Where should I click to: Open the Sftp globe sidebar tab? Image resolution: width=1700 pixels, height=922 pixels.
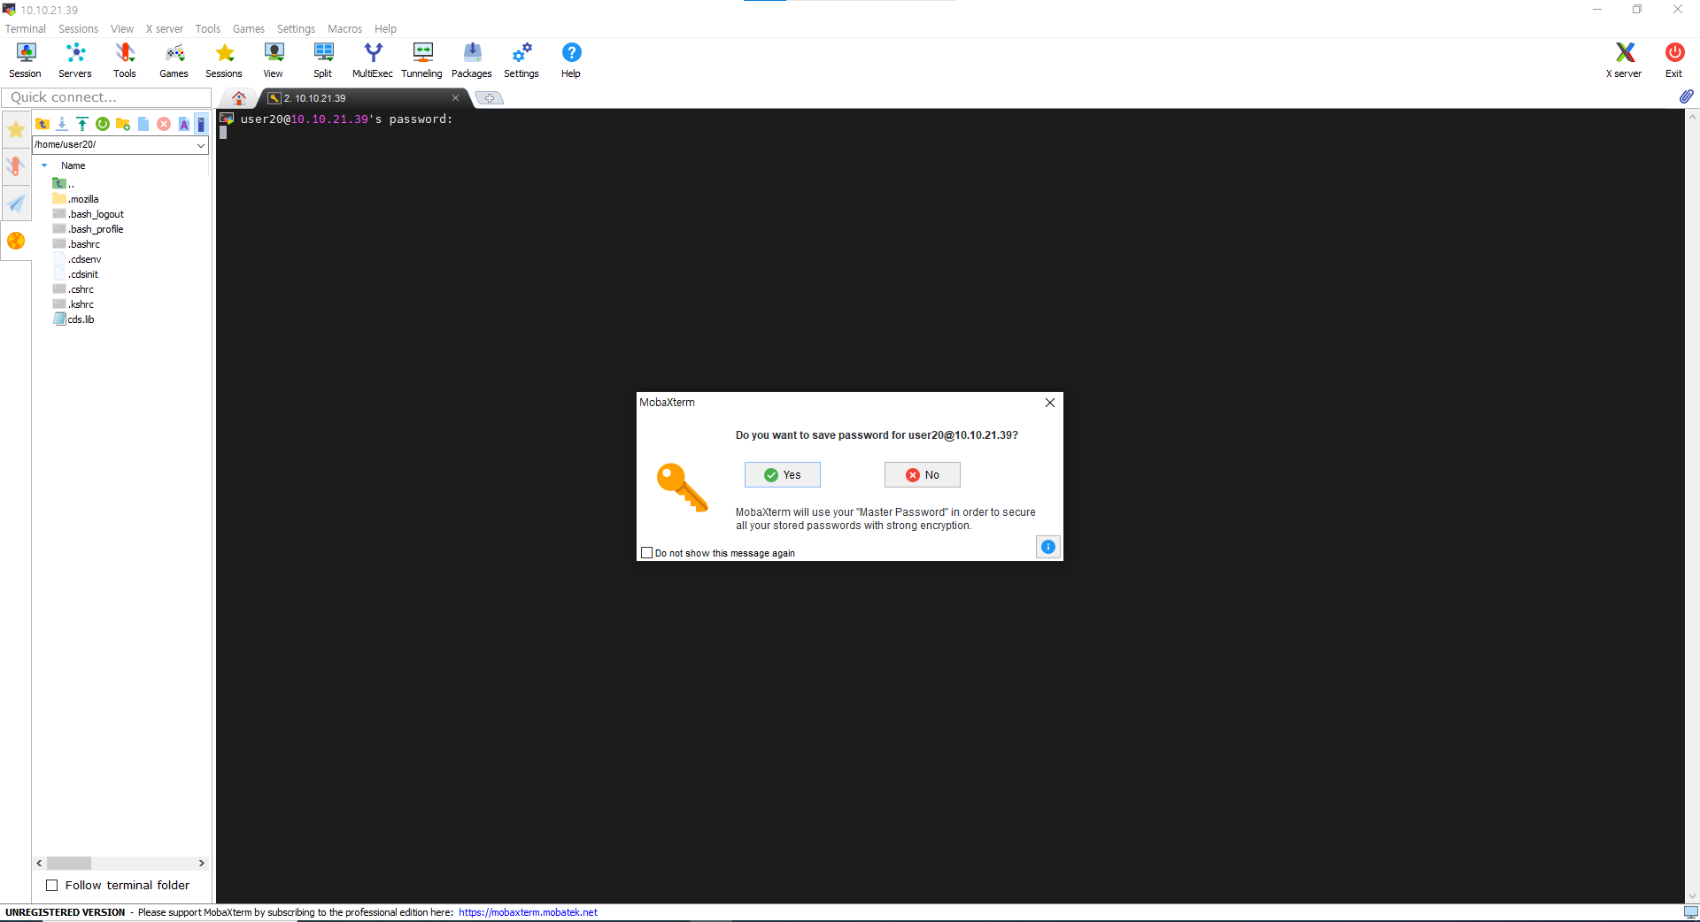click(x=16, y=241)
